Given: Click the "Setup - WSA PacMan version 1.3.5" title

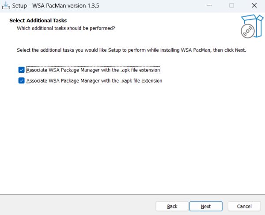Looking at the screenshot, I should coord(57,6).
